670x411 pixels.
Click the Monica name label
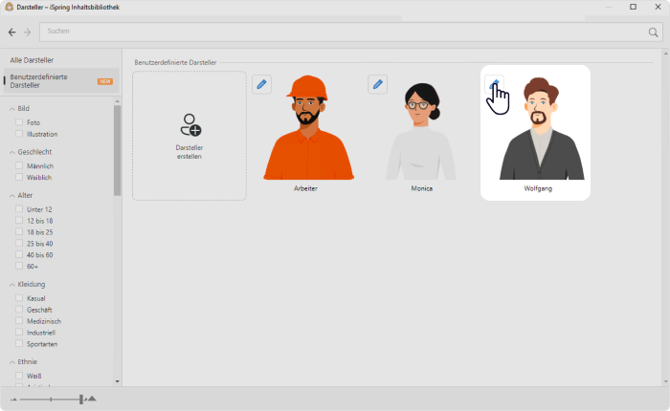tap(422, 188)
